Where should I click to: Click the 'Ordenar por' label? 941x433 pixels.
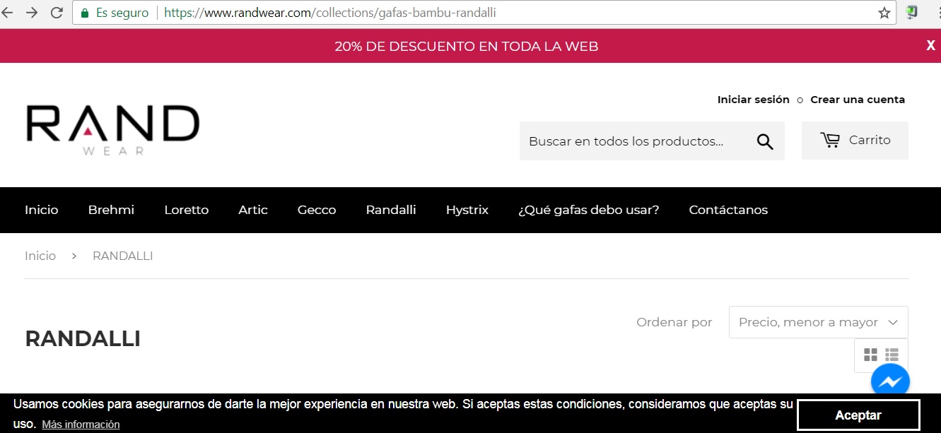(674, 322)
